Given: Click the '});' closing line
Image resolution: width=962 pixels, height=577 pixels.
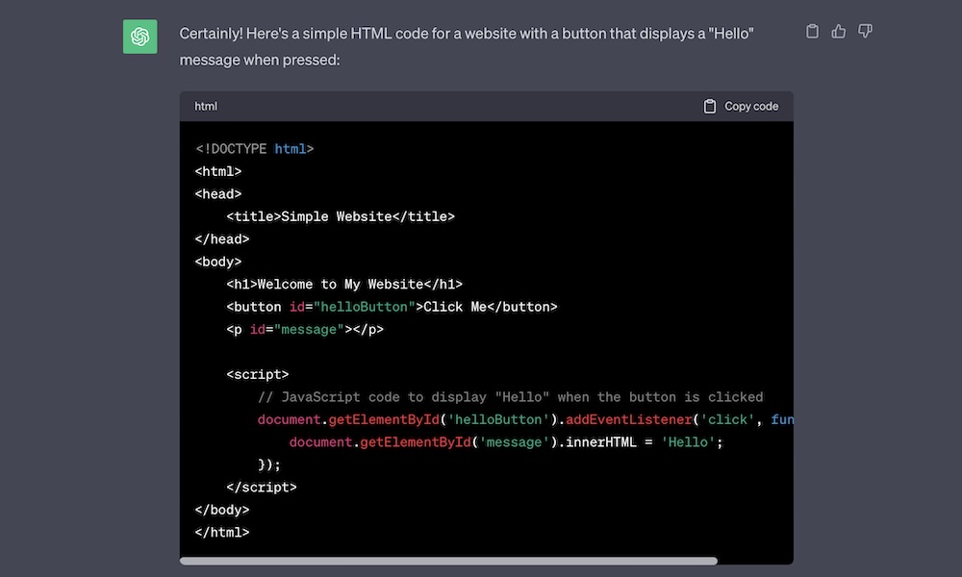Looking at the screenshot, I should [x=268, y=464].
